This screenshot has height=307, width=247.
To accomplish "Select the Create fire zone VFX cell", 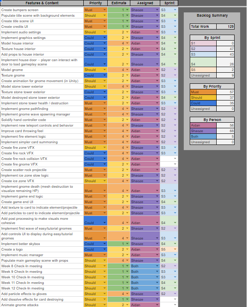I will click(x=42, y=148).
